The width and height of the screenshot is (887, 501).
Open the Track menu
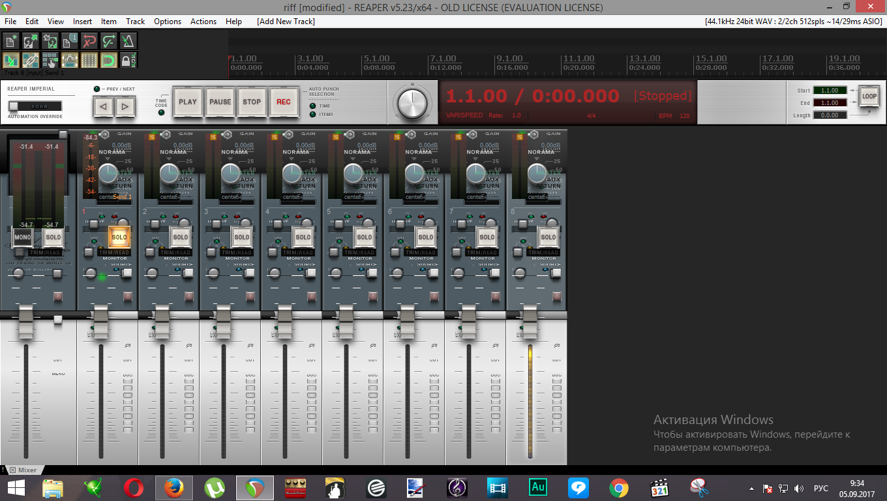coord(136,22)
